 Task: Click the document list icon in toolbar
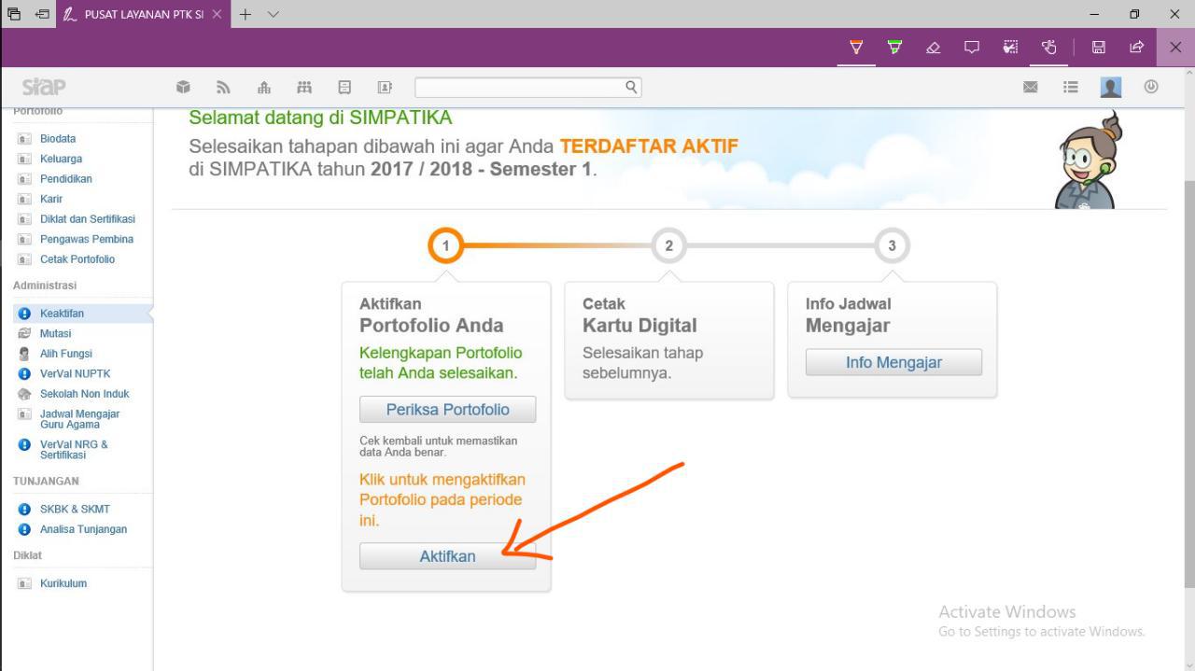tap(344, 87)
